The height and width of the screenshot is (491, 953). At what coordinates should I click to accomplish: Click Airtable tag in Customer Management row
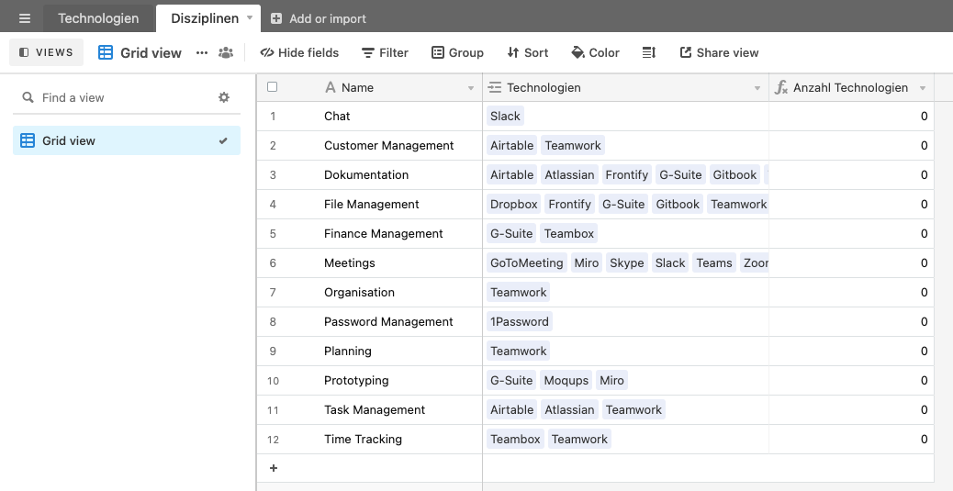pyautogui.click(x=511, y=145)
